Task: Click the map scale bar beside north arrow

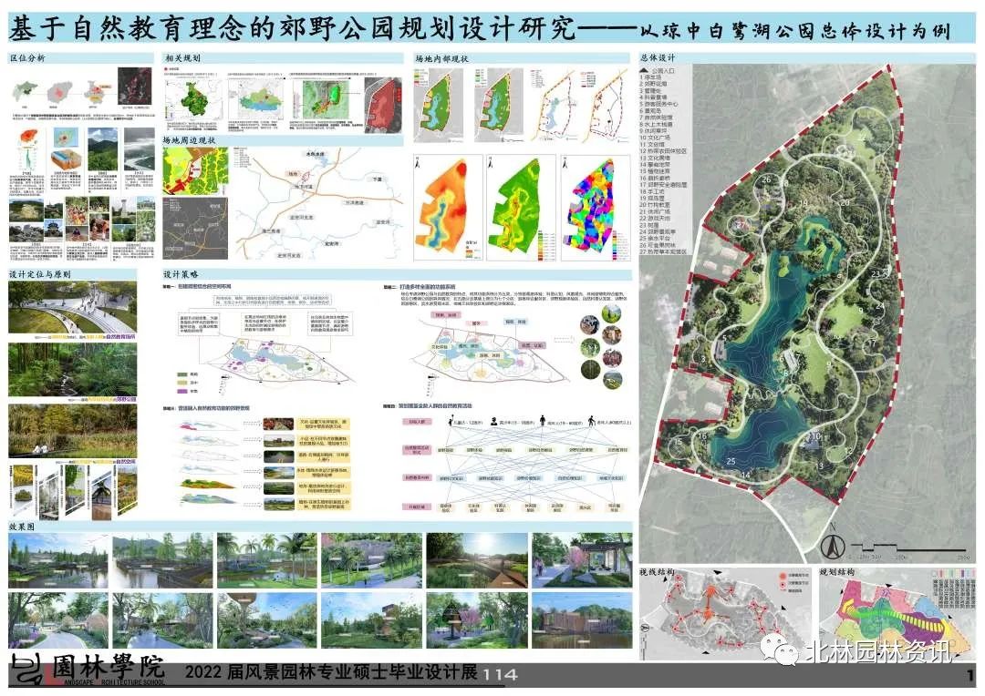Action: pyautogui.click(x=906, y=548)
